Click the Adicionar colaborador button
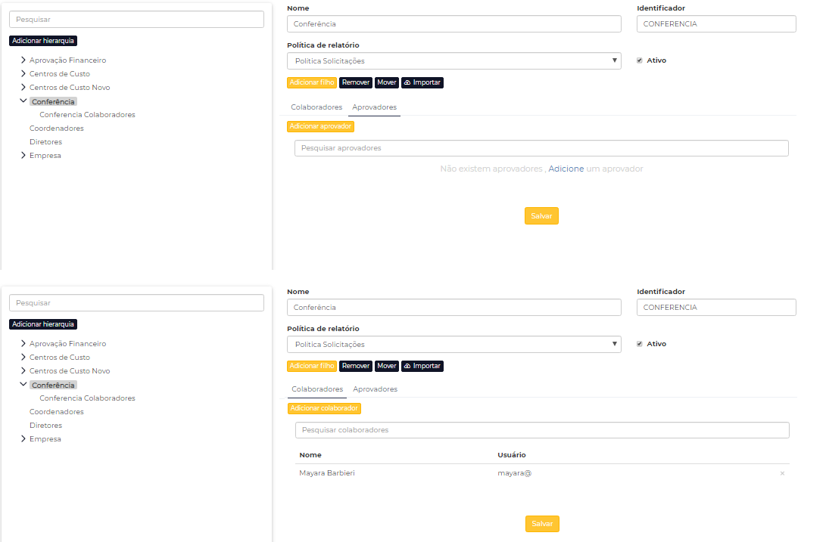Image resolution: width=829 pixels, height=542 pixels. (x=324, y=408)
